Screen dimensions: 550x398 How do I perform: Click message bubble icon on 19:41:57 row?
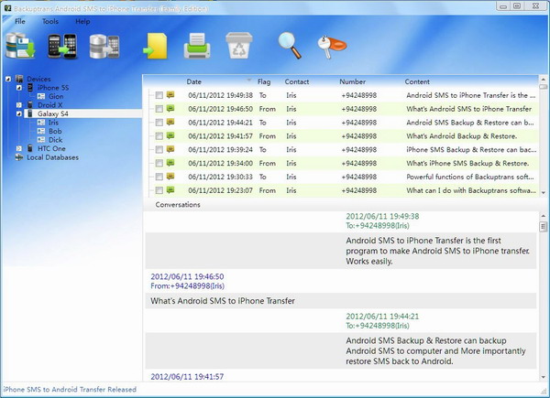coord(170,135)
